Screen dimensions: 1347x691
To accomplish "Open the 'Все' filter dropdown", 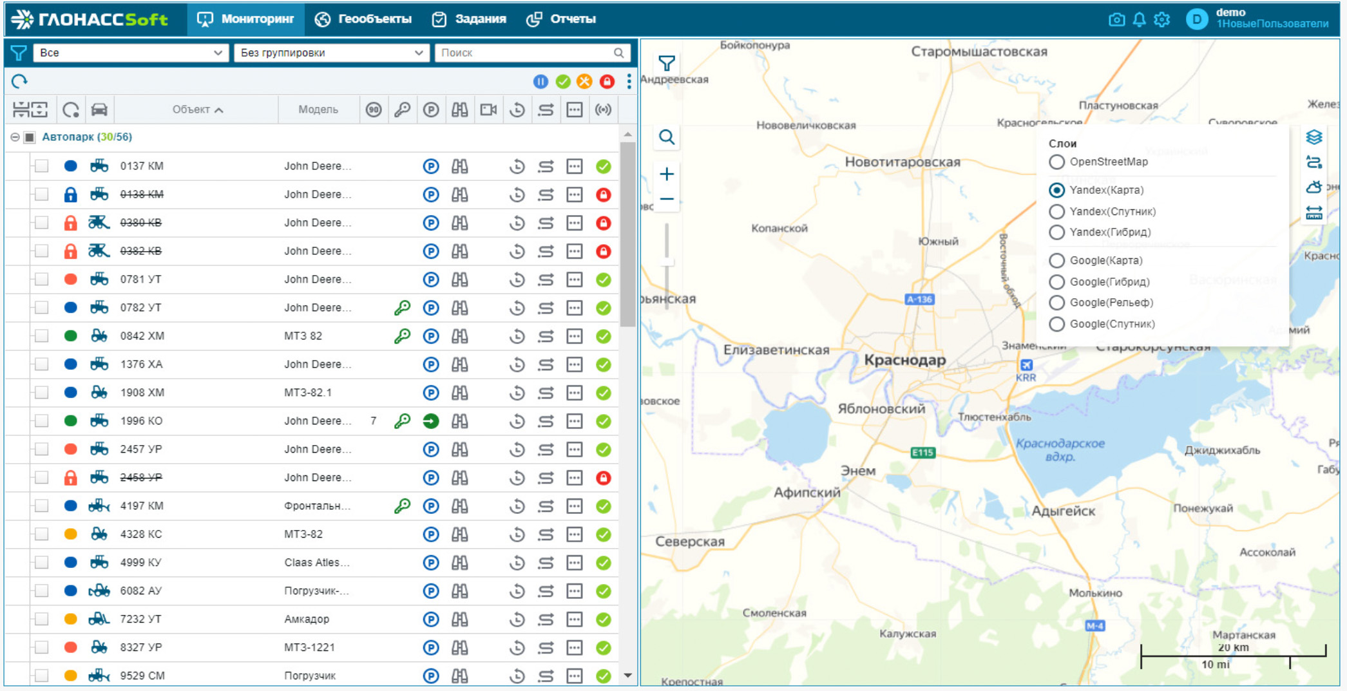I will pyautogui.click(x=130, y=53).
